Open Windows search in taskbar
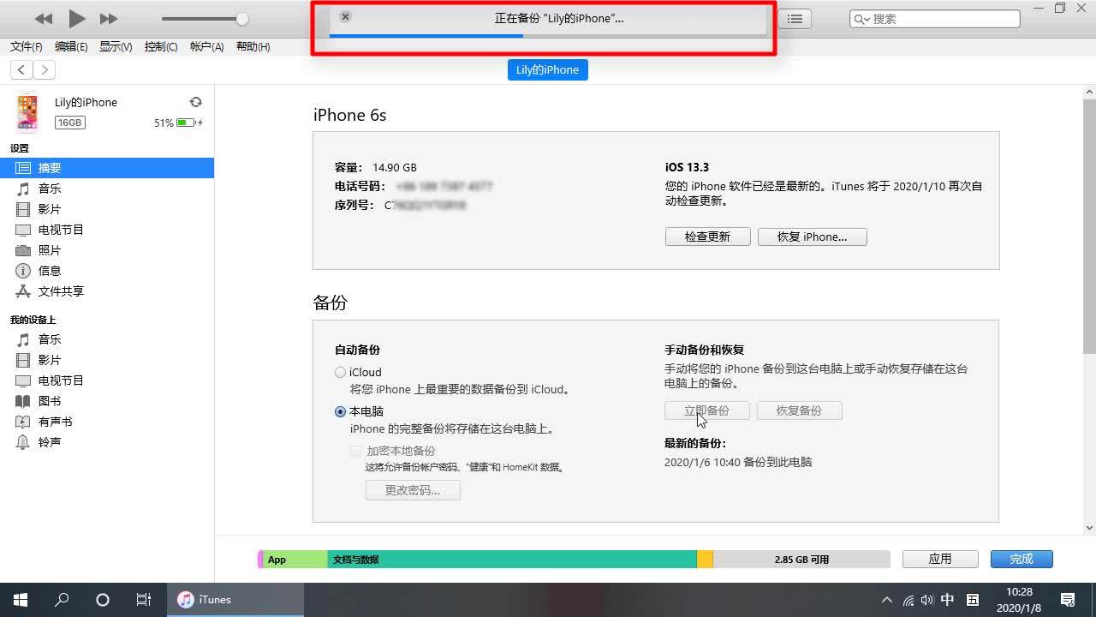Screen dimensions: 1096x617 [x=62, y=600]
